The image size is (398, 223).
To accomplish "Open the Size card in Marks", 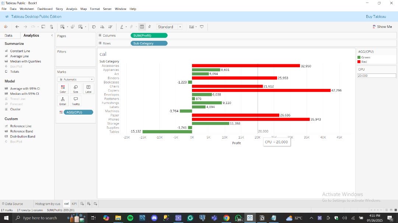I will [x=76, y=89].
